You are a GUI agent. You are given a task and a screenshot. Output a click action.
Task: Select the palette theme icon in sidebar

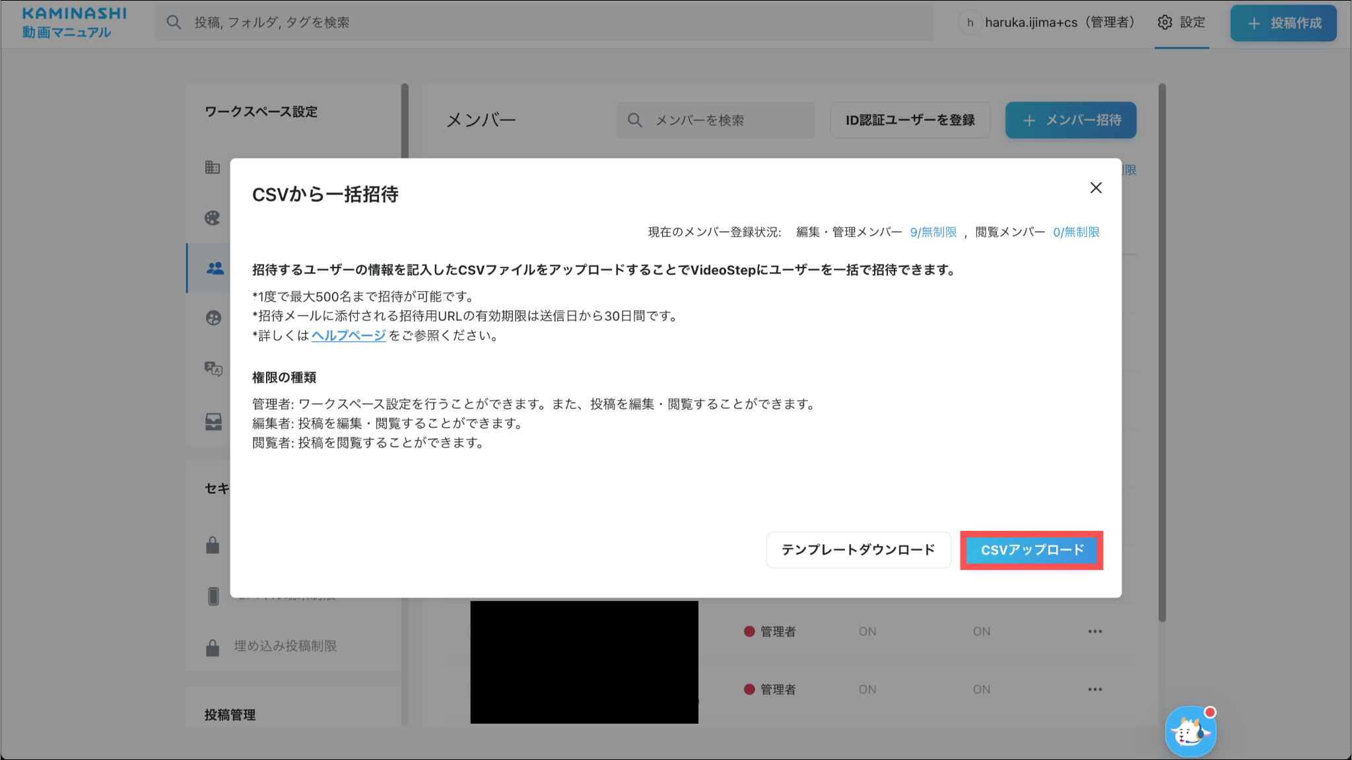[x=213, y=218]
